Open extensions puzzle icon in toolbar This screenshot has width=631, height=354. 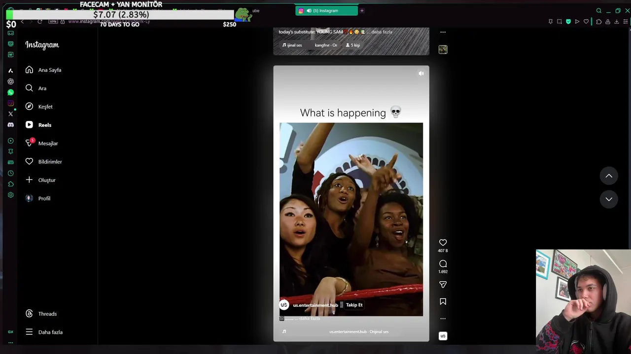598,22
